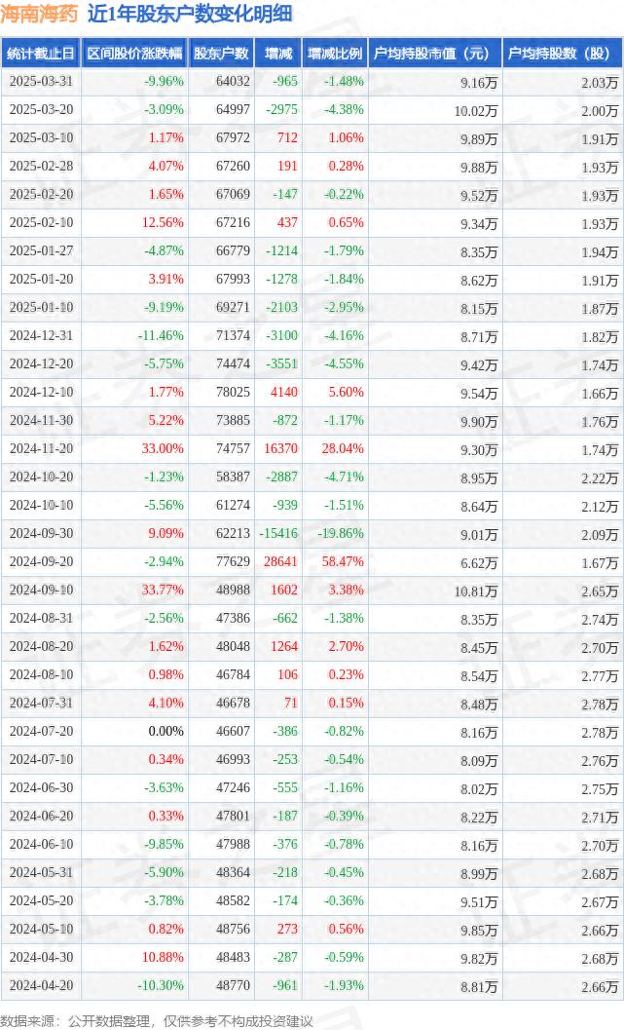
Task: Click shareholder count 46678
Action: click(x=233, y=703)
